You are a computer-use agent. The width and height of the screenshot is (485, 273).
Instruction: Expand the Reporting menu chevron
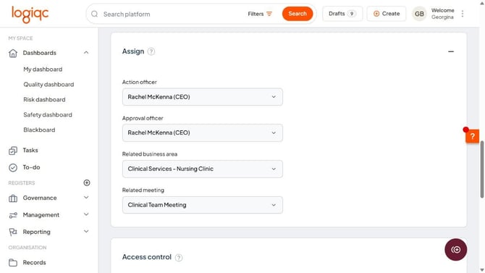(x=86, y=232)
